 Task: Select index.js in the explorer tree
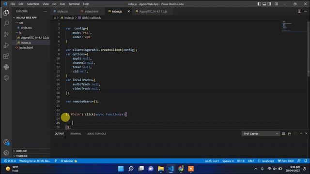[x=31, y=43]
